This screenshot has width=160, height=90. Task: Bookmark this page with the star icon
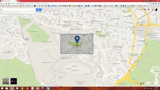[148, 3]
